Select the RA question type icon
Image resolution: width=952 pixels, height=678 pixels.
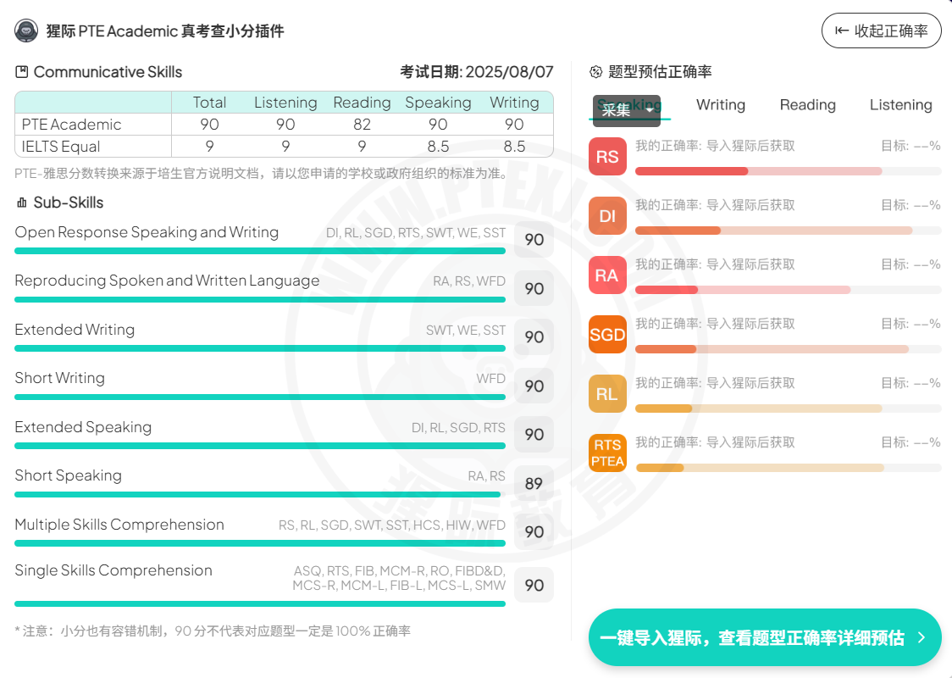pyautogui.click(x=607, y=275)
